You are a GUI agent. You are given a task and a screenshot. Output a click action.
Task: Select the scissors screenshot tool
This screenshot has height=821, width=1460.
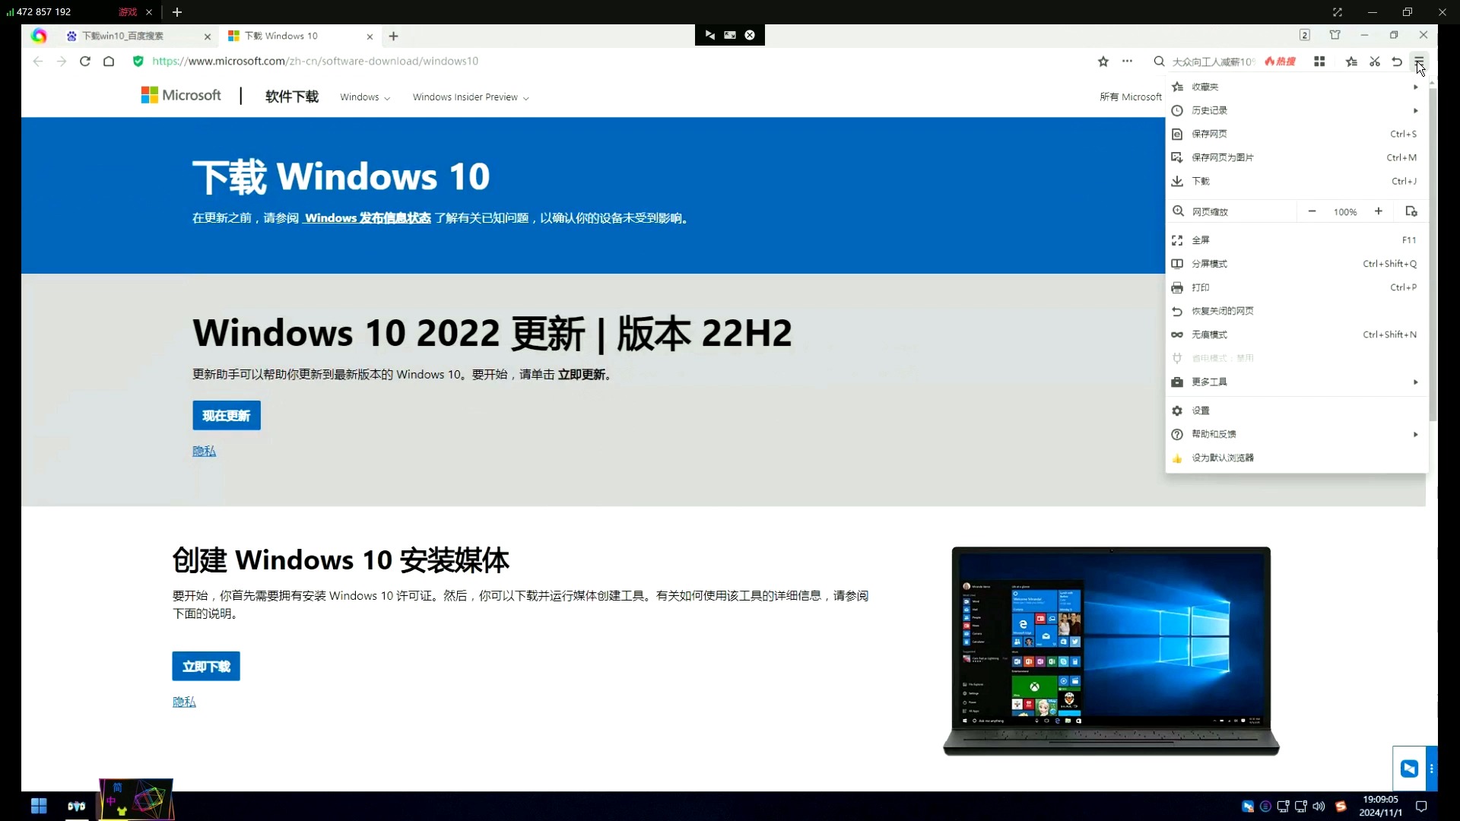[1375, 62]
